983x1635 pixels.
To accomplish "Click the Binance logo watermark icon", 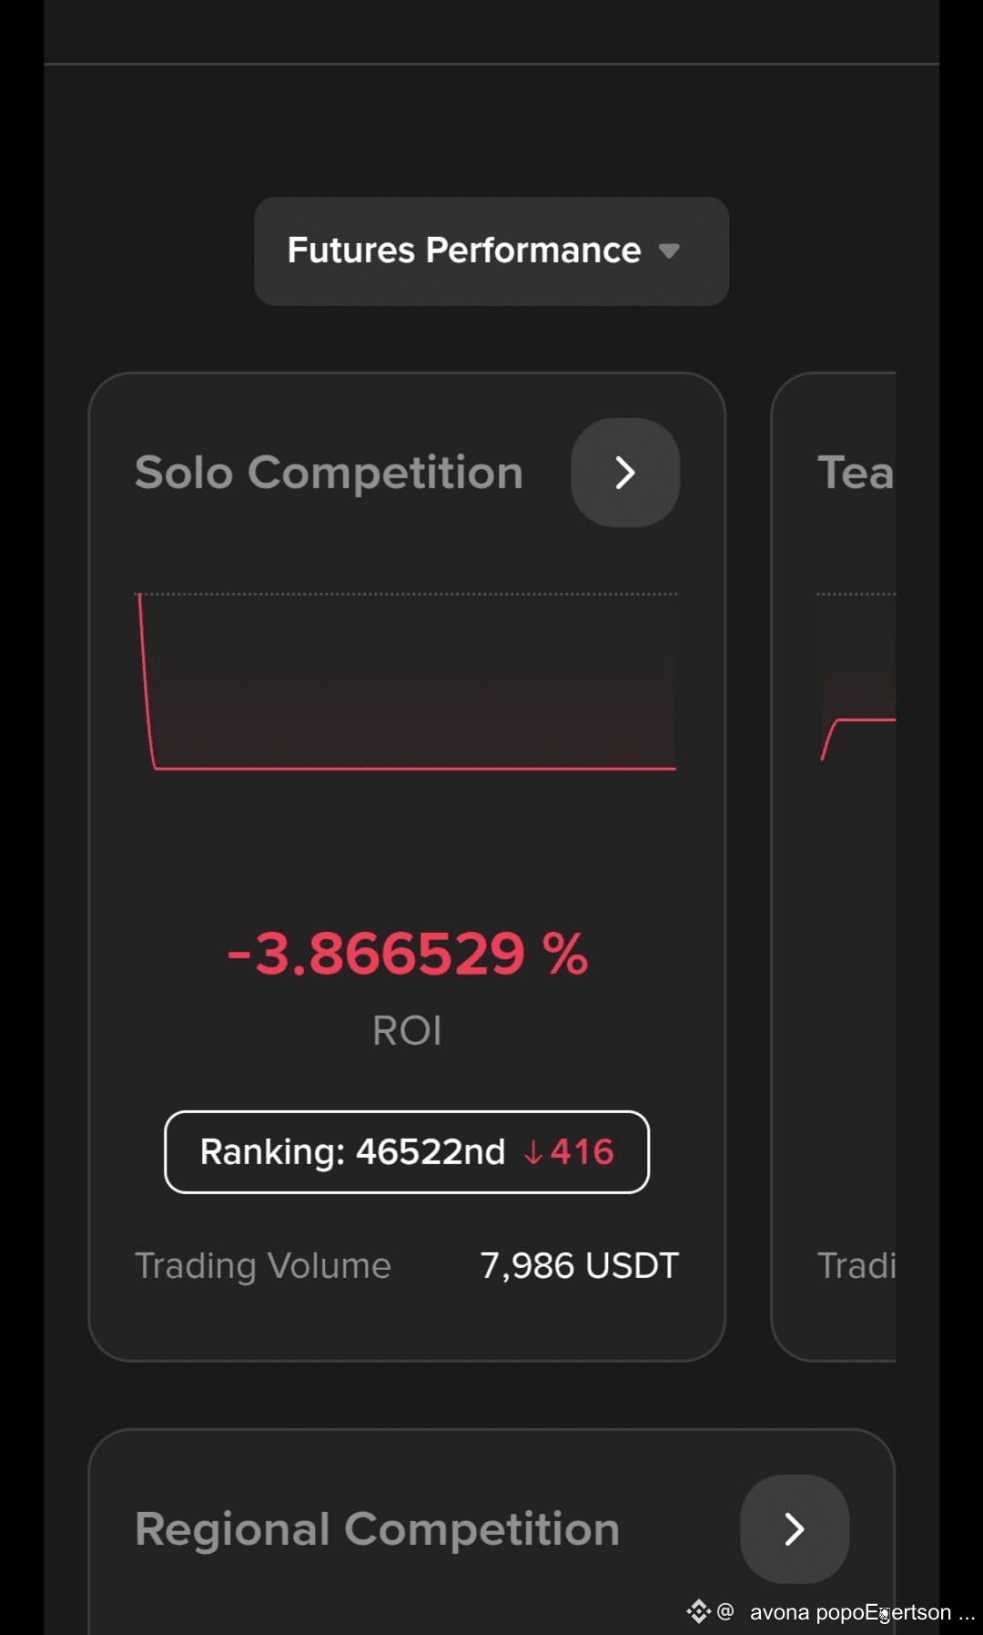I will [698, 1611].
